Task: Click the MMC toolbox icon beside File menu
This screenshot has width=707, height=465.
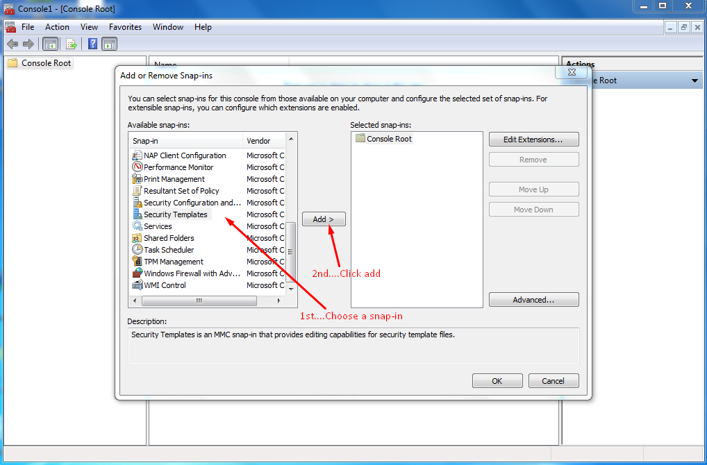Action: coord(10,27)
